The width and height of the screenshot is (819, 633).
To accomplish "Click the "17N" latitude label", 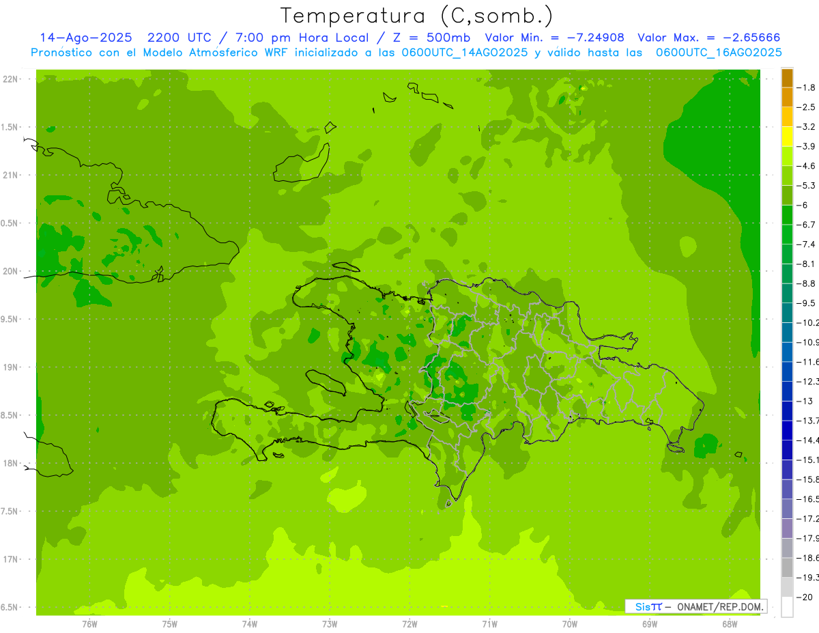I will pyautogui.click(x=12, y=559).
